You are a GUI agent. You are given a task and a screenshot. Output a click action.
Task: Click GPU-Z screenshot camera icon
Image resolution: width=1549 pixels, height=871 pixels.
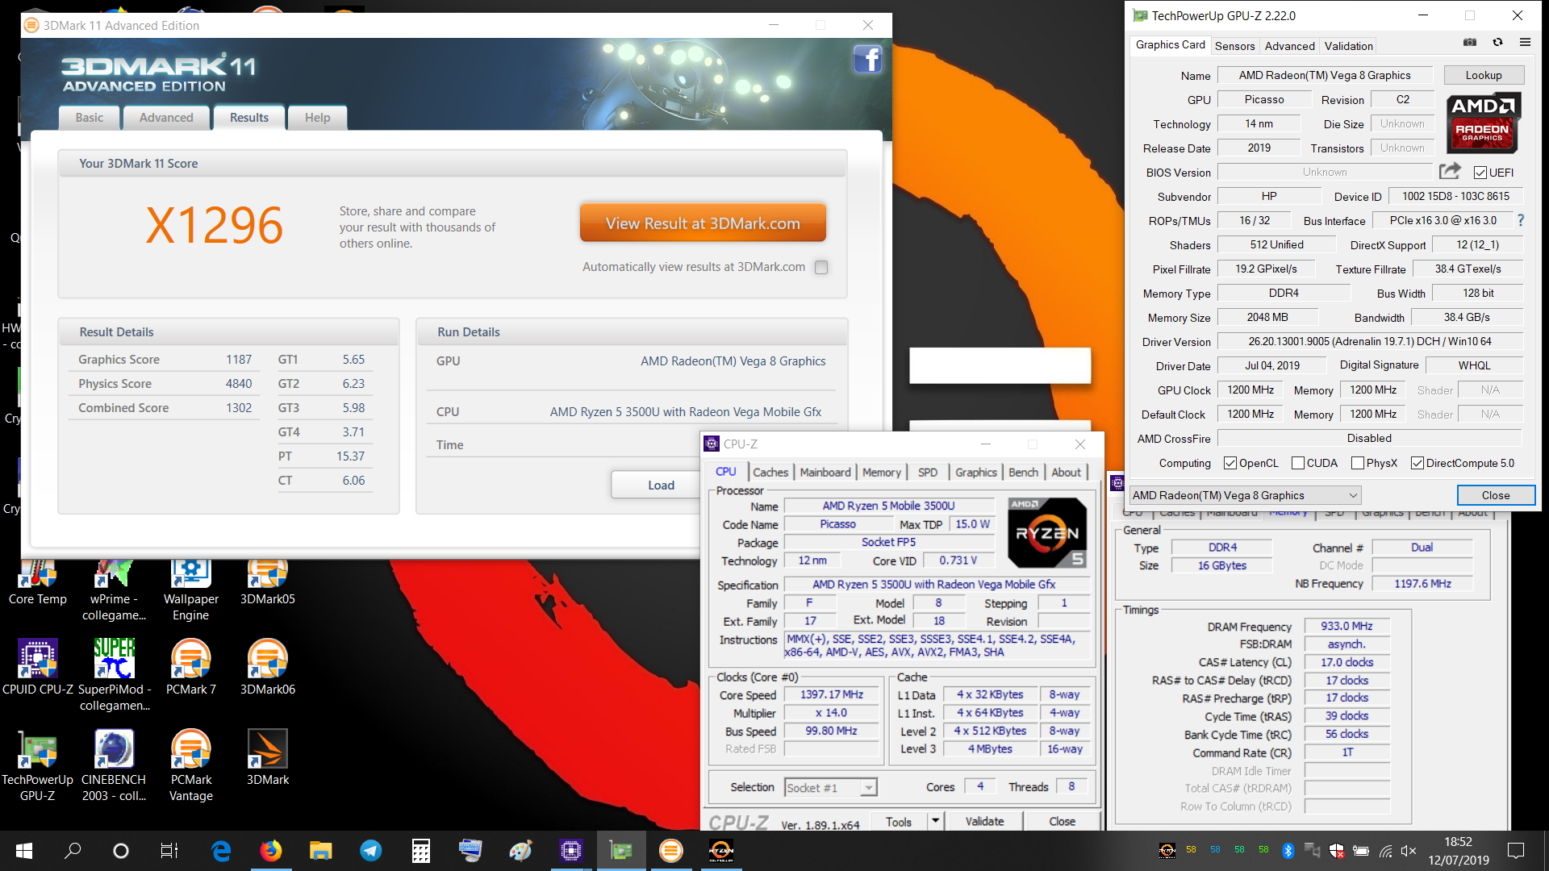point(1470,43)
